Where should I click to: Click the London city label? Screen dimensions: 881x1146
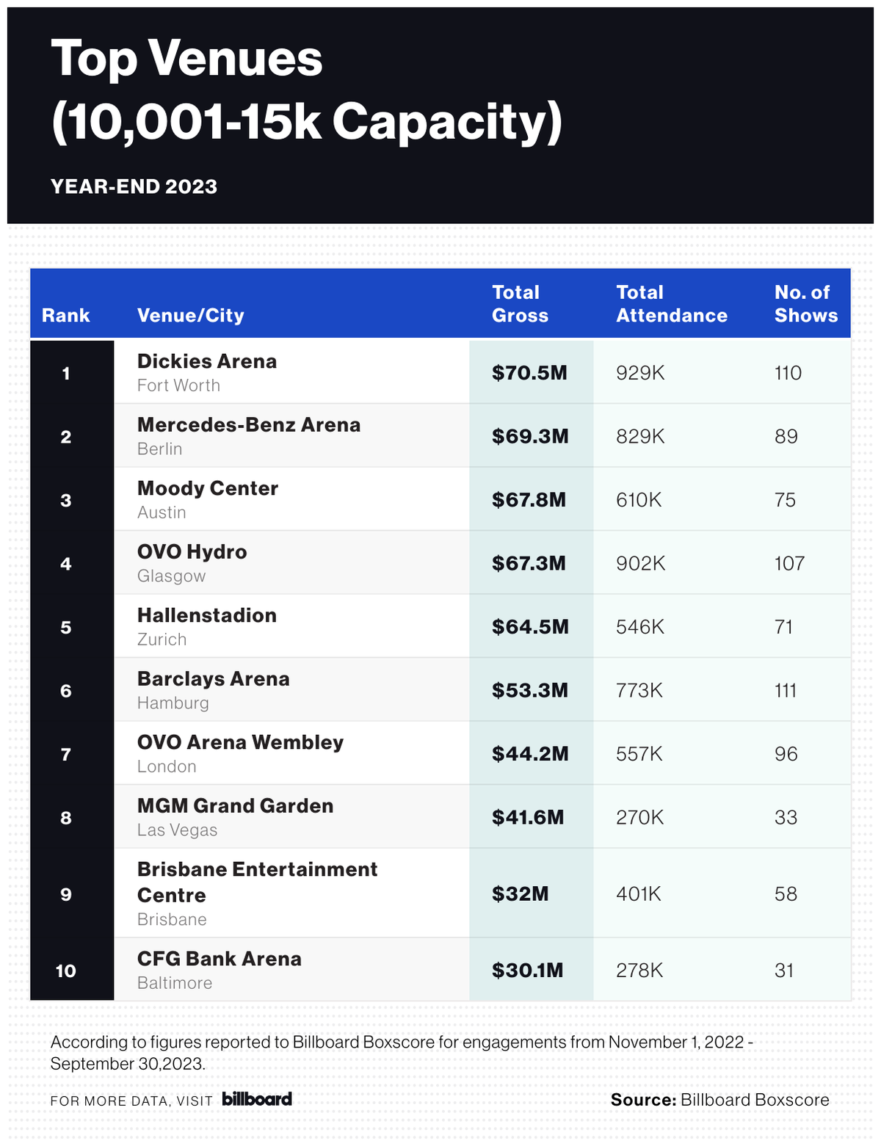tap(167, 766)
